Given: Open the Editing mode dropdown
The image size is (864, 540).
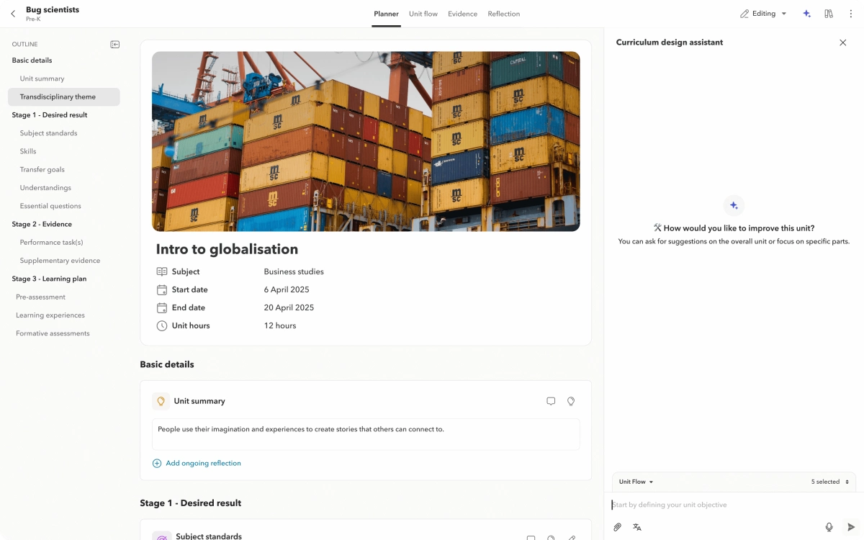Looking at the screenshot, I should [x=762, y=13].
